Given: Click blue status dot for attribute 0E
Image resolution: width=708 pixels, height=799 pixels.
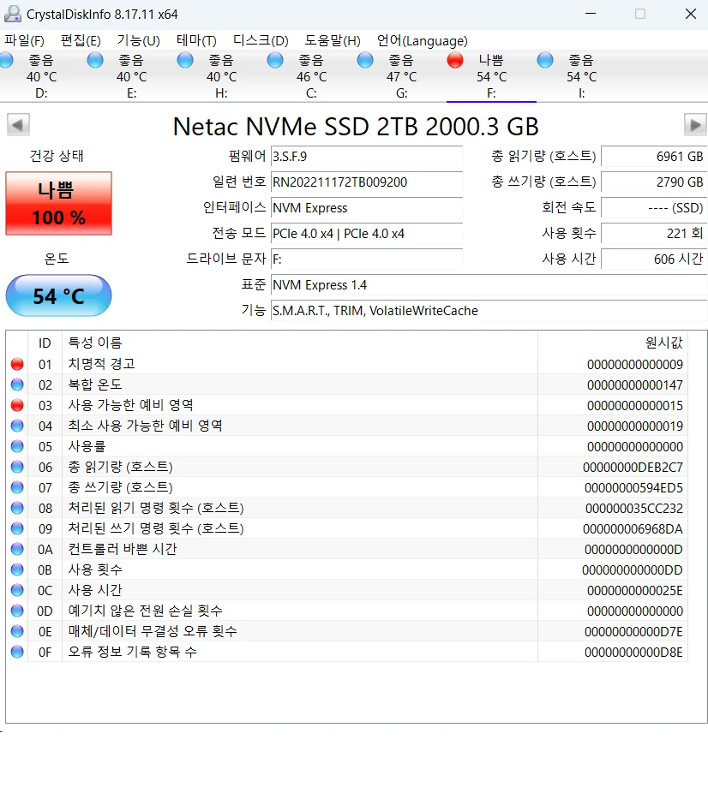Looking at the screenshot, I should tap(17, 631).
